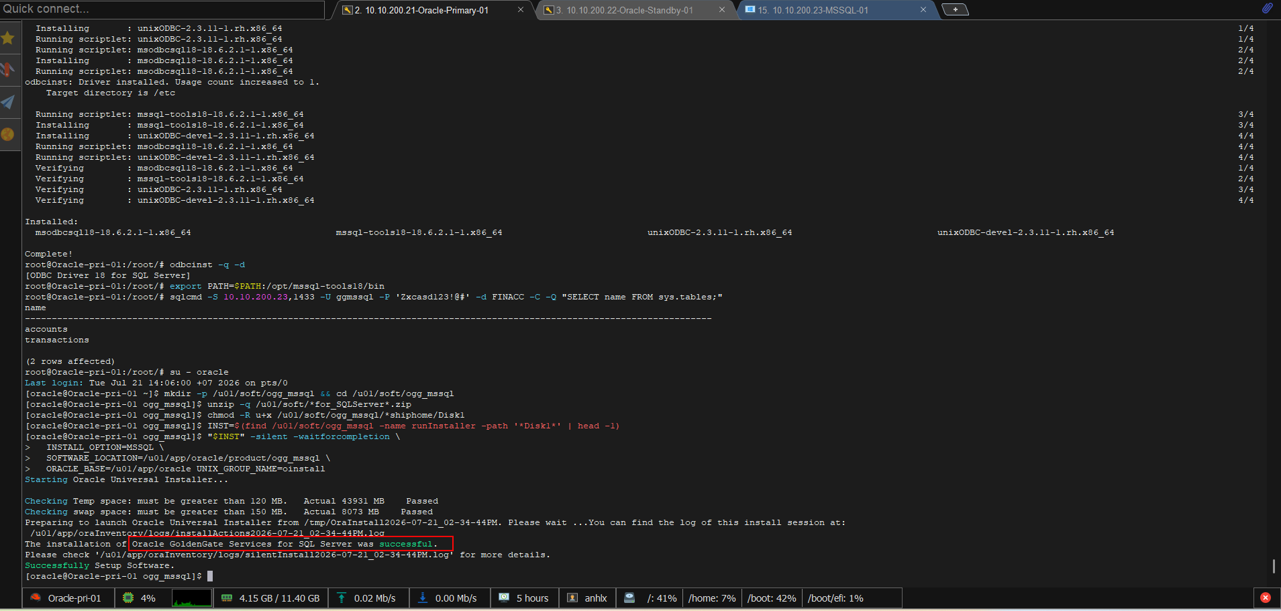Click the RAM memory icon
This screenshot has height=611, width=1281.
click(227, 598)
